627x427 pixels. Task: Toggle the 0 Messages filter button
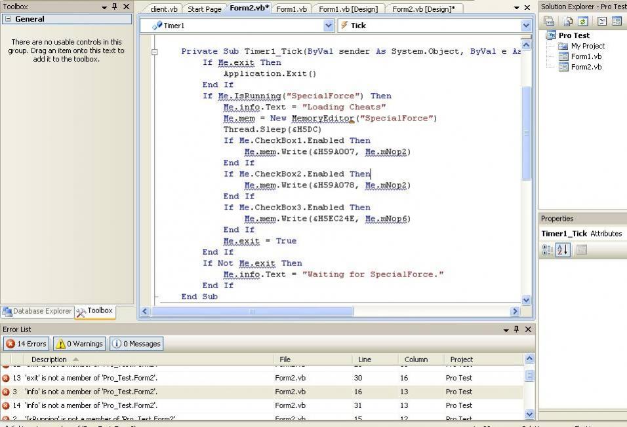pyautogui.click(x=136, y=344)
